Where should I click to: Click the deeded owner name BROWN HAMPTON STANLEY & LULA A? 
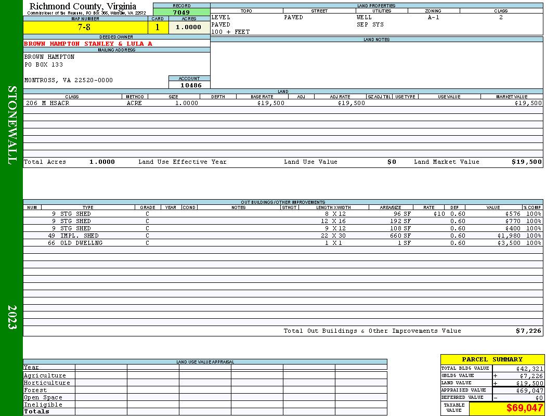[x=88, y=44]
